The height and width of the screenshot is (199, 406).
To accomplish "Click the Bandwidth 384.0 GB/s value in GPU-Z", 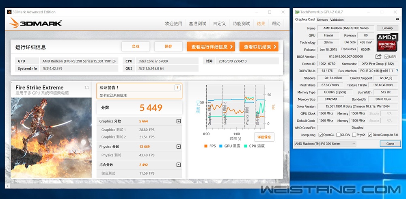I will point(383,99).
